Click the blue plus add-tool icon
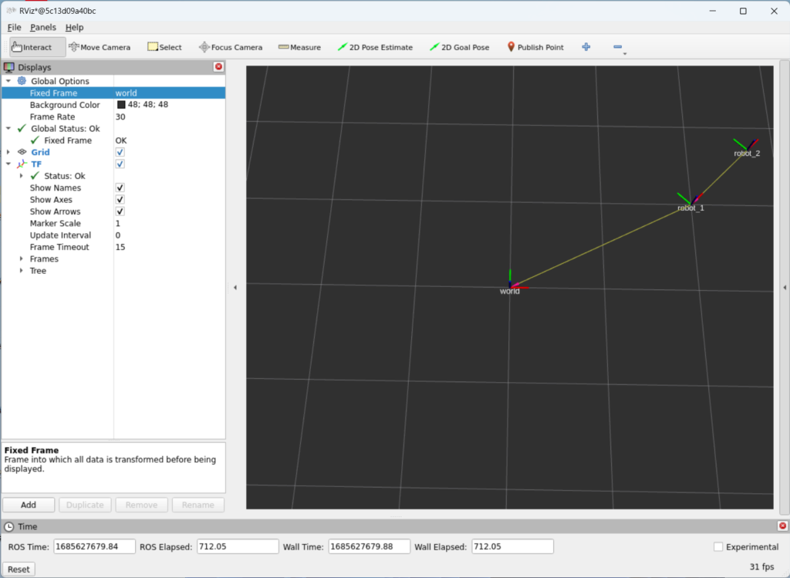The image size is (790, 578). (x=586, y=47)
